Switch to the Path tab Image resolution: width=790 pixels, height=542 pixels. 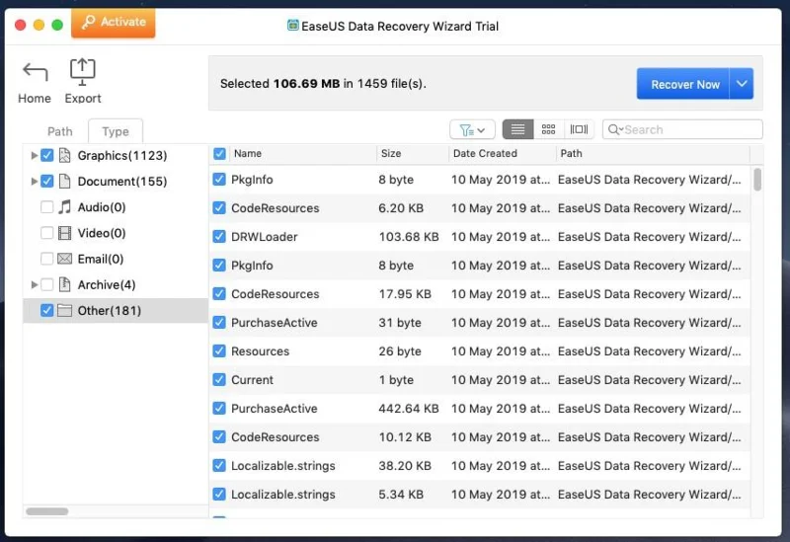click(x=60, y=131)
